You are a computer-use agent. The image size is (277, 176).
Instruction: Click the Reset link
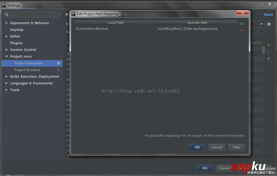tap(268, 14)
